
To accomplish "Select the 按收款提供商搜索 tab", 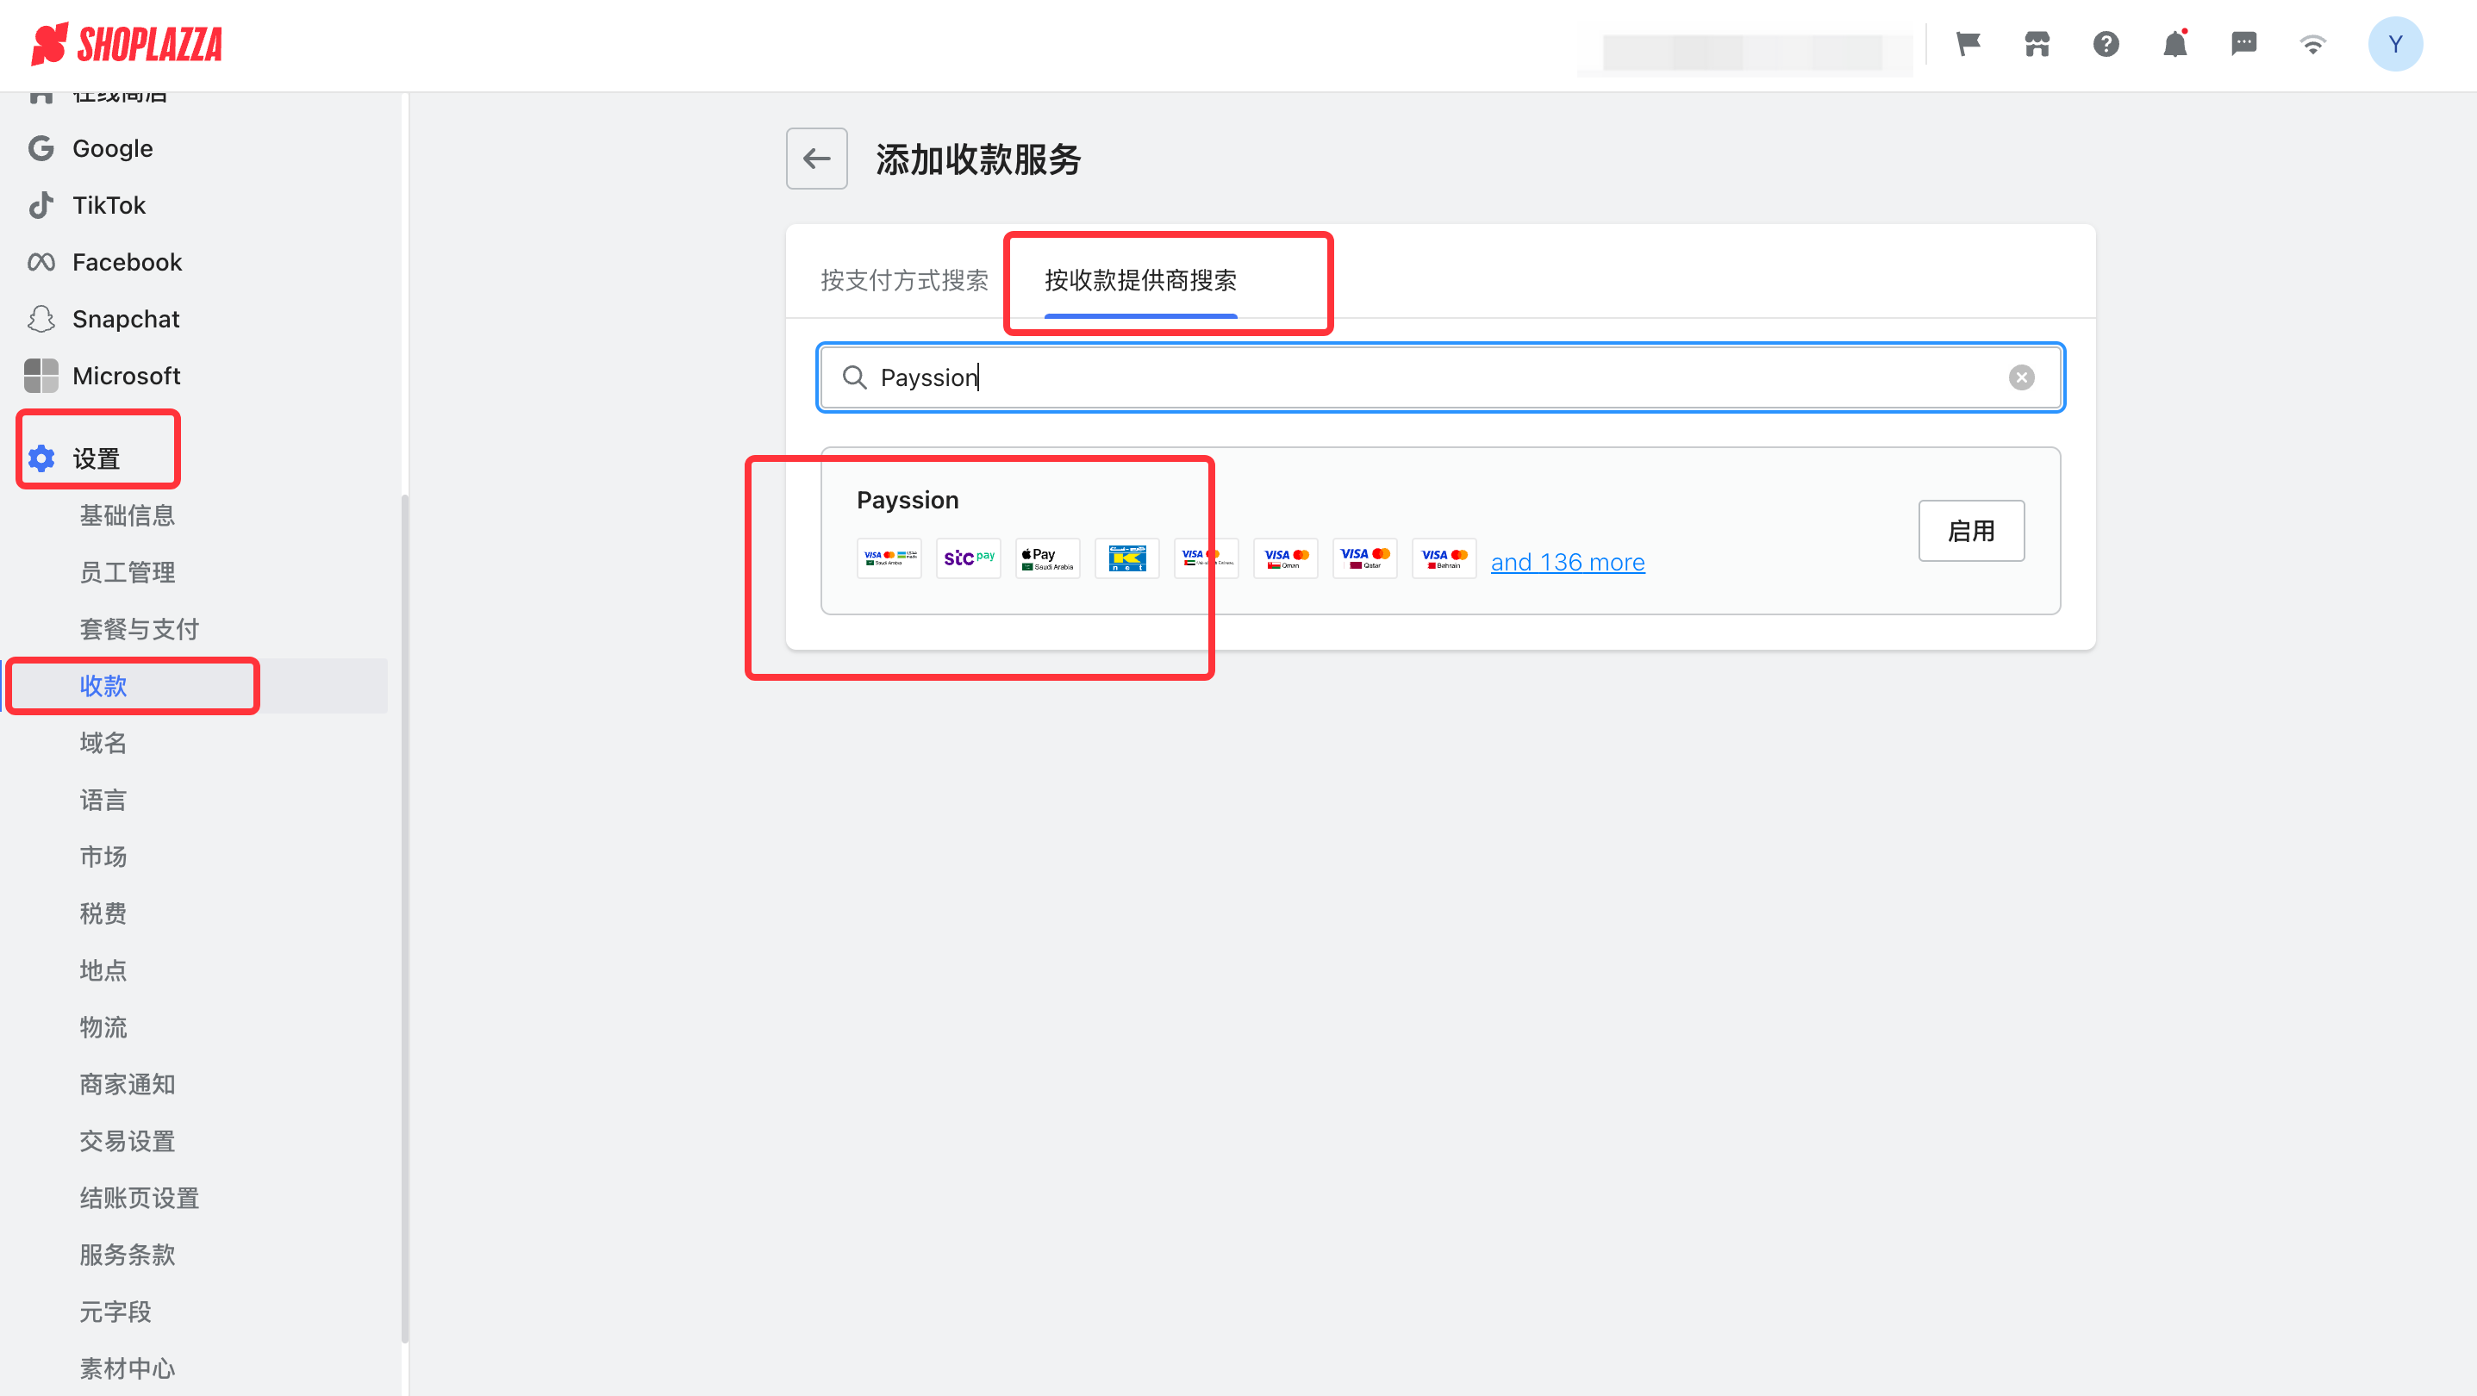I will coord(1140,280).
